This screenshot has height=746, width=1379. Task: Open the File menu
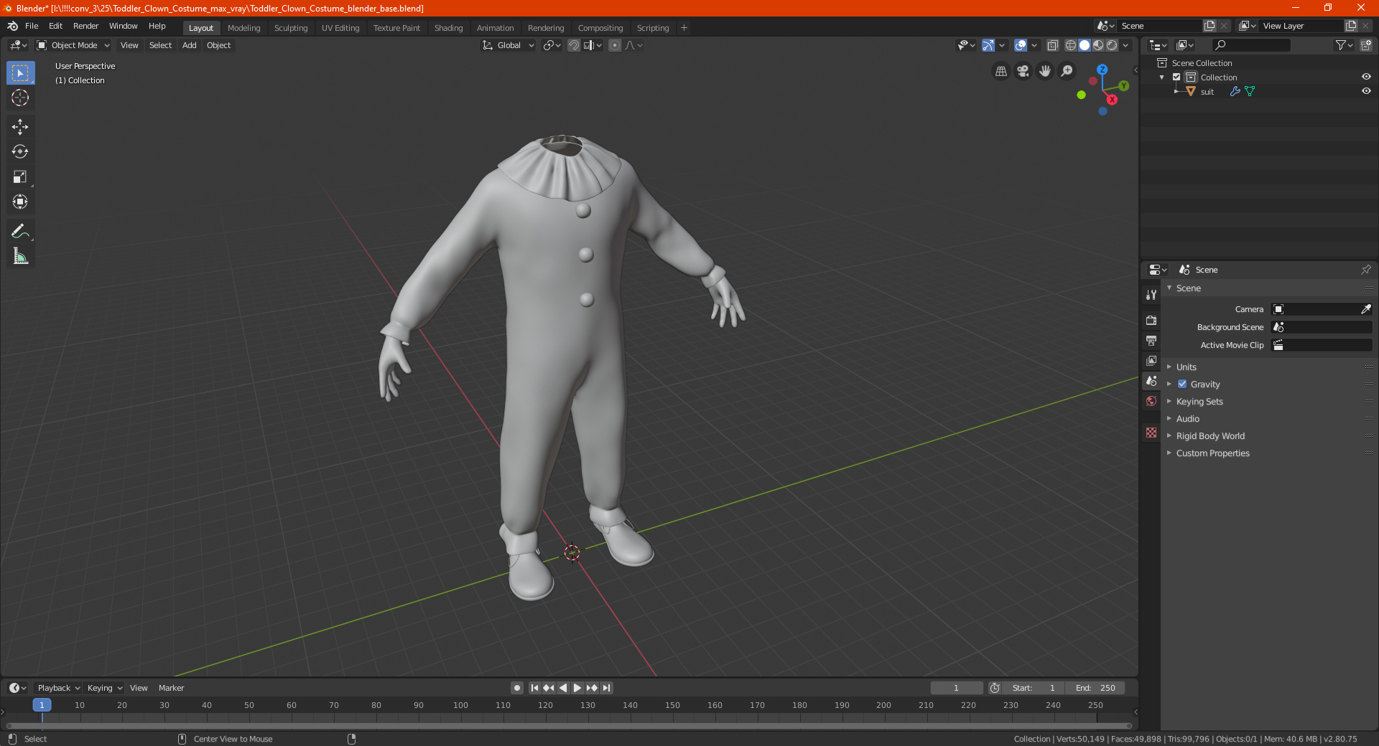tap(32, 26)
